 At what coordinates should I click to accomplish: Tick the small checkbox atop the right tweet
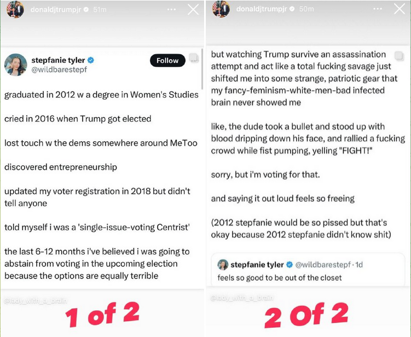(398, 55)
